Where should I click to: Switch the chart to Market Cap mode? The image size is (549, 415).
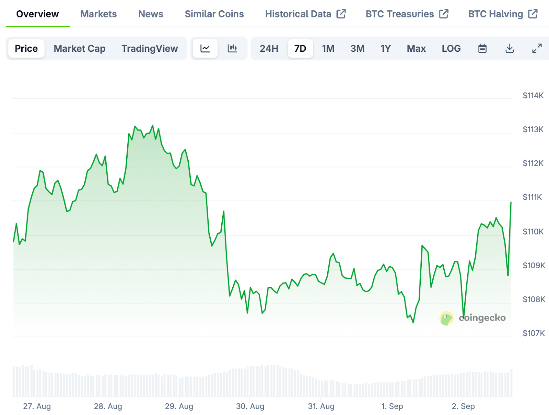79,48
